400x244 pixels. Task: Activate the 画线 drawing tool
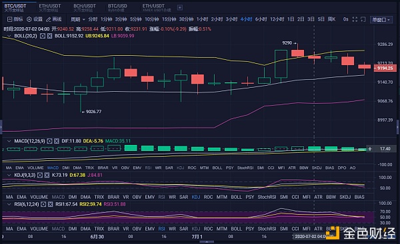(54, 19)
